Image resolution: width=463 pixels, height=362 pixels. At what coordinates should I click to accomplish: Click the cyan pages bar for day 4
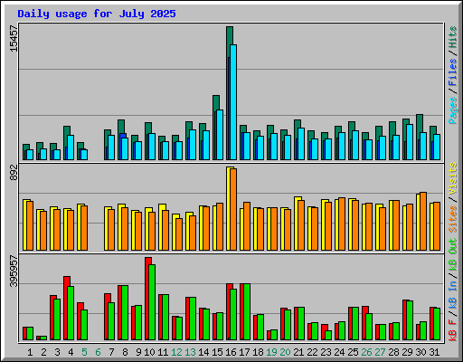(71, 148)
